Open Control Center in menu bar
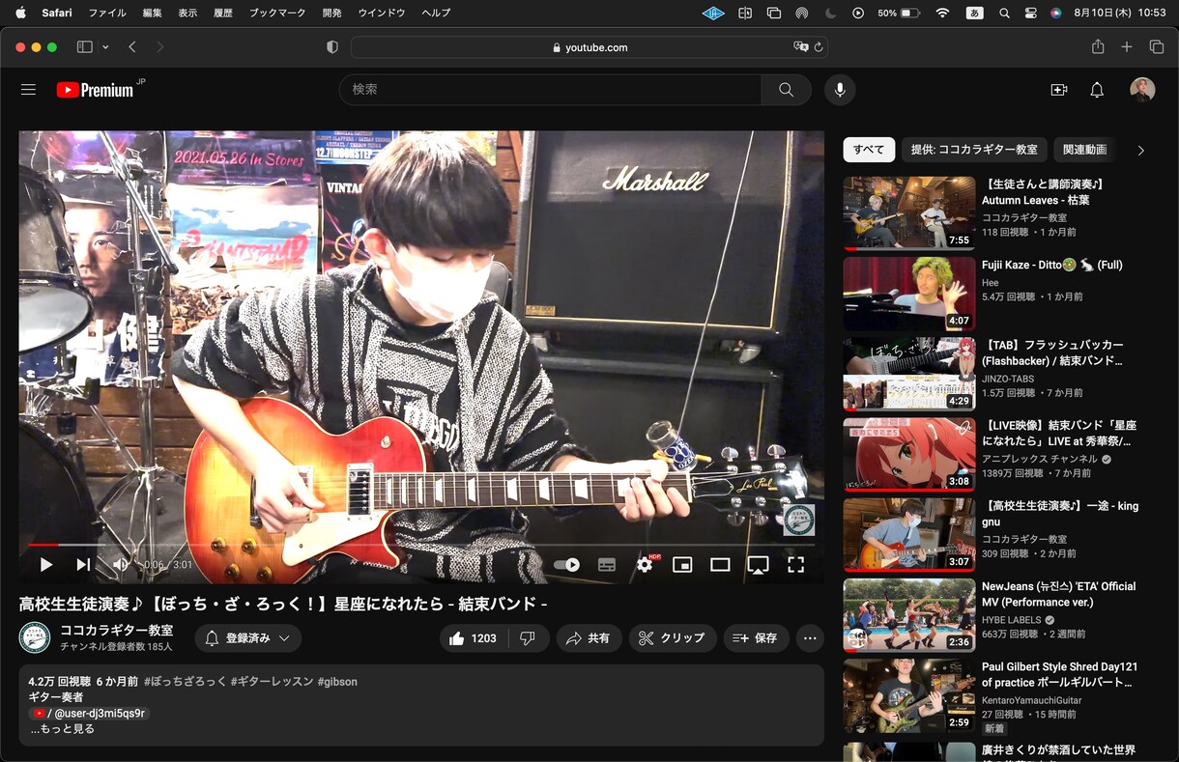The width and height of the screenshot is (1179, 762). [1030, 14]
